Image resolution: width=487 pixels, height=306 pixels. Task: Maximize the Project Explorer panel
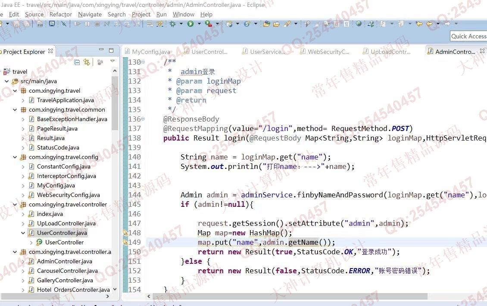[x=111, y=50]
